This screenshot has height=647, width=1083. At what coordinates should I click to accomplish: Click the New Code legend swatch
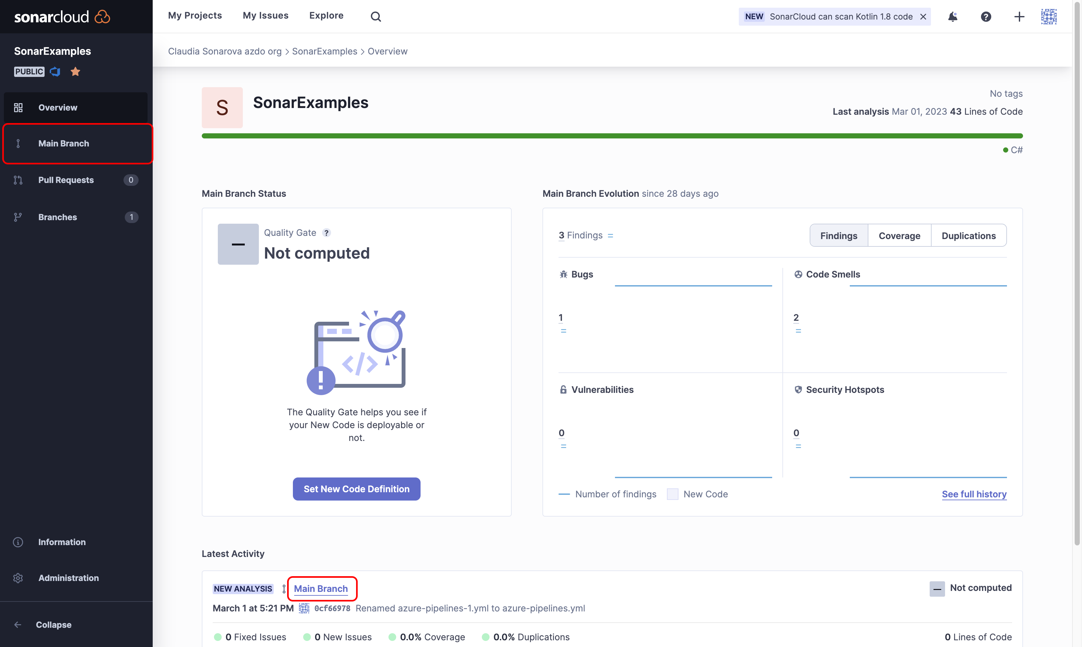672,494
